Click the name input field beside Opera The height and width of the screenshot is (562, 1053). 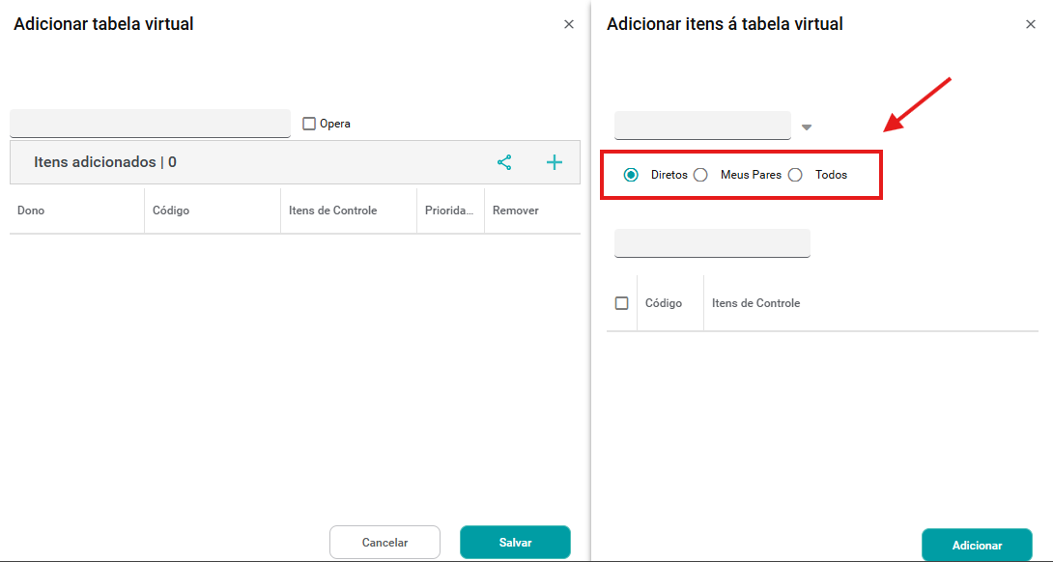(150, 124)
